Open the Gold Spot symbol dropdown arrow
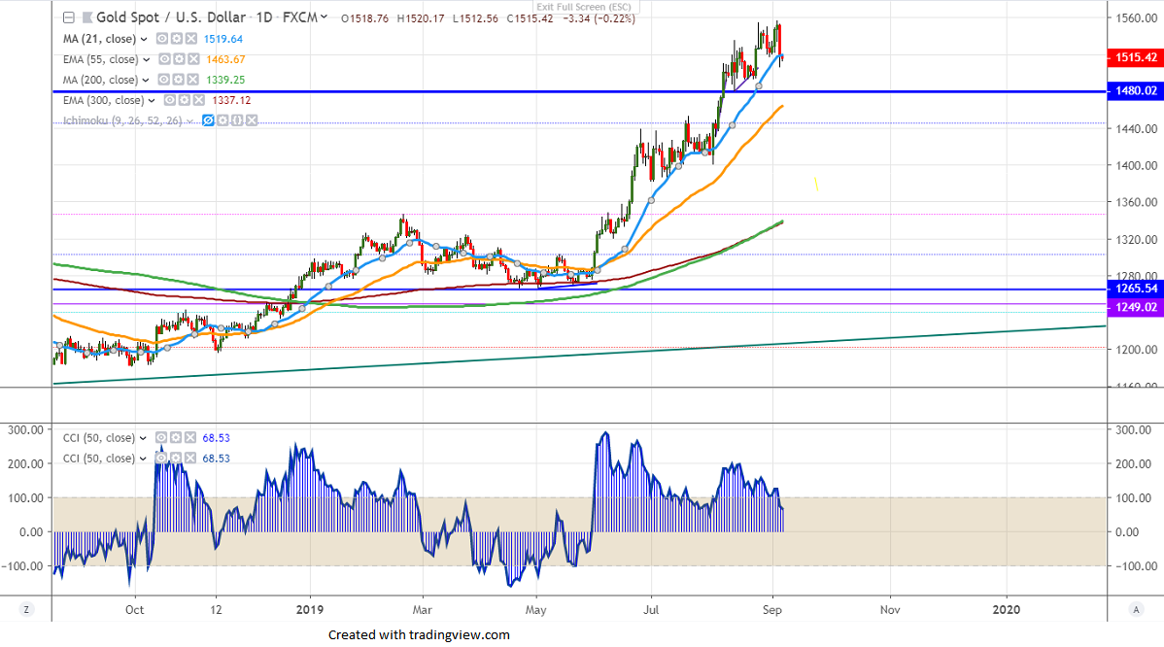The height and width of the screenshot is (647, 1164). pos(325,17)
